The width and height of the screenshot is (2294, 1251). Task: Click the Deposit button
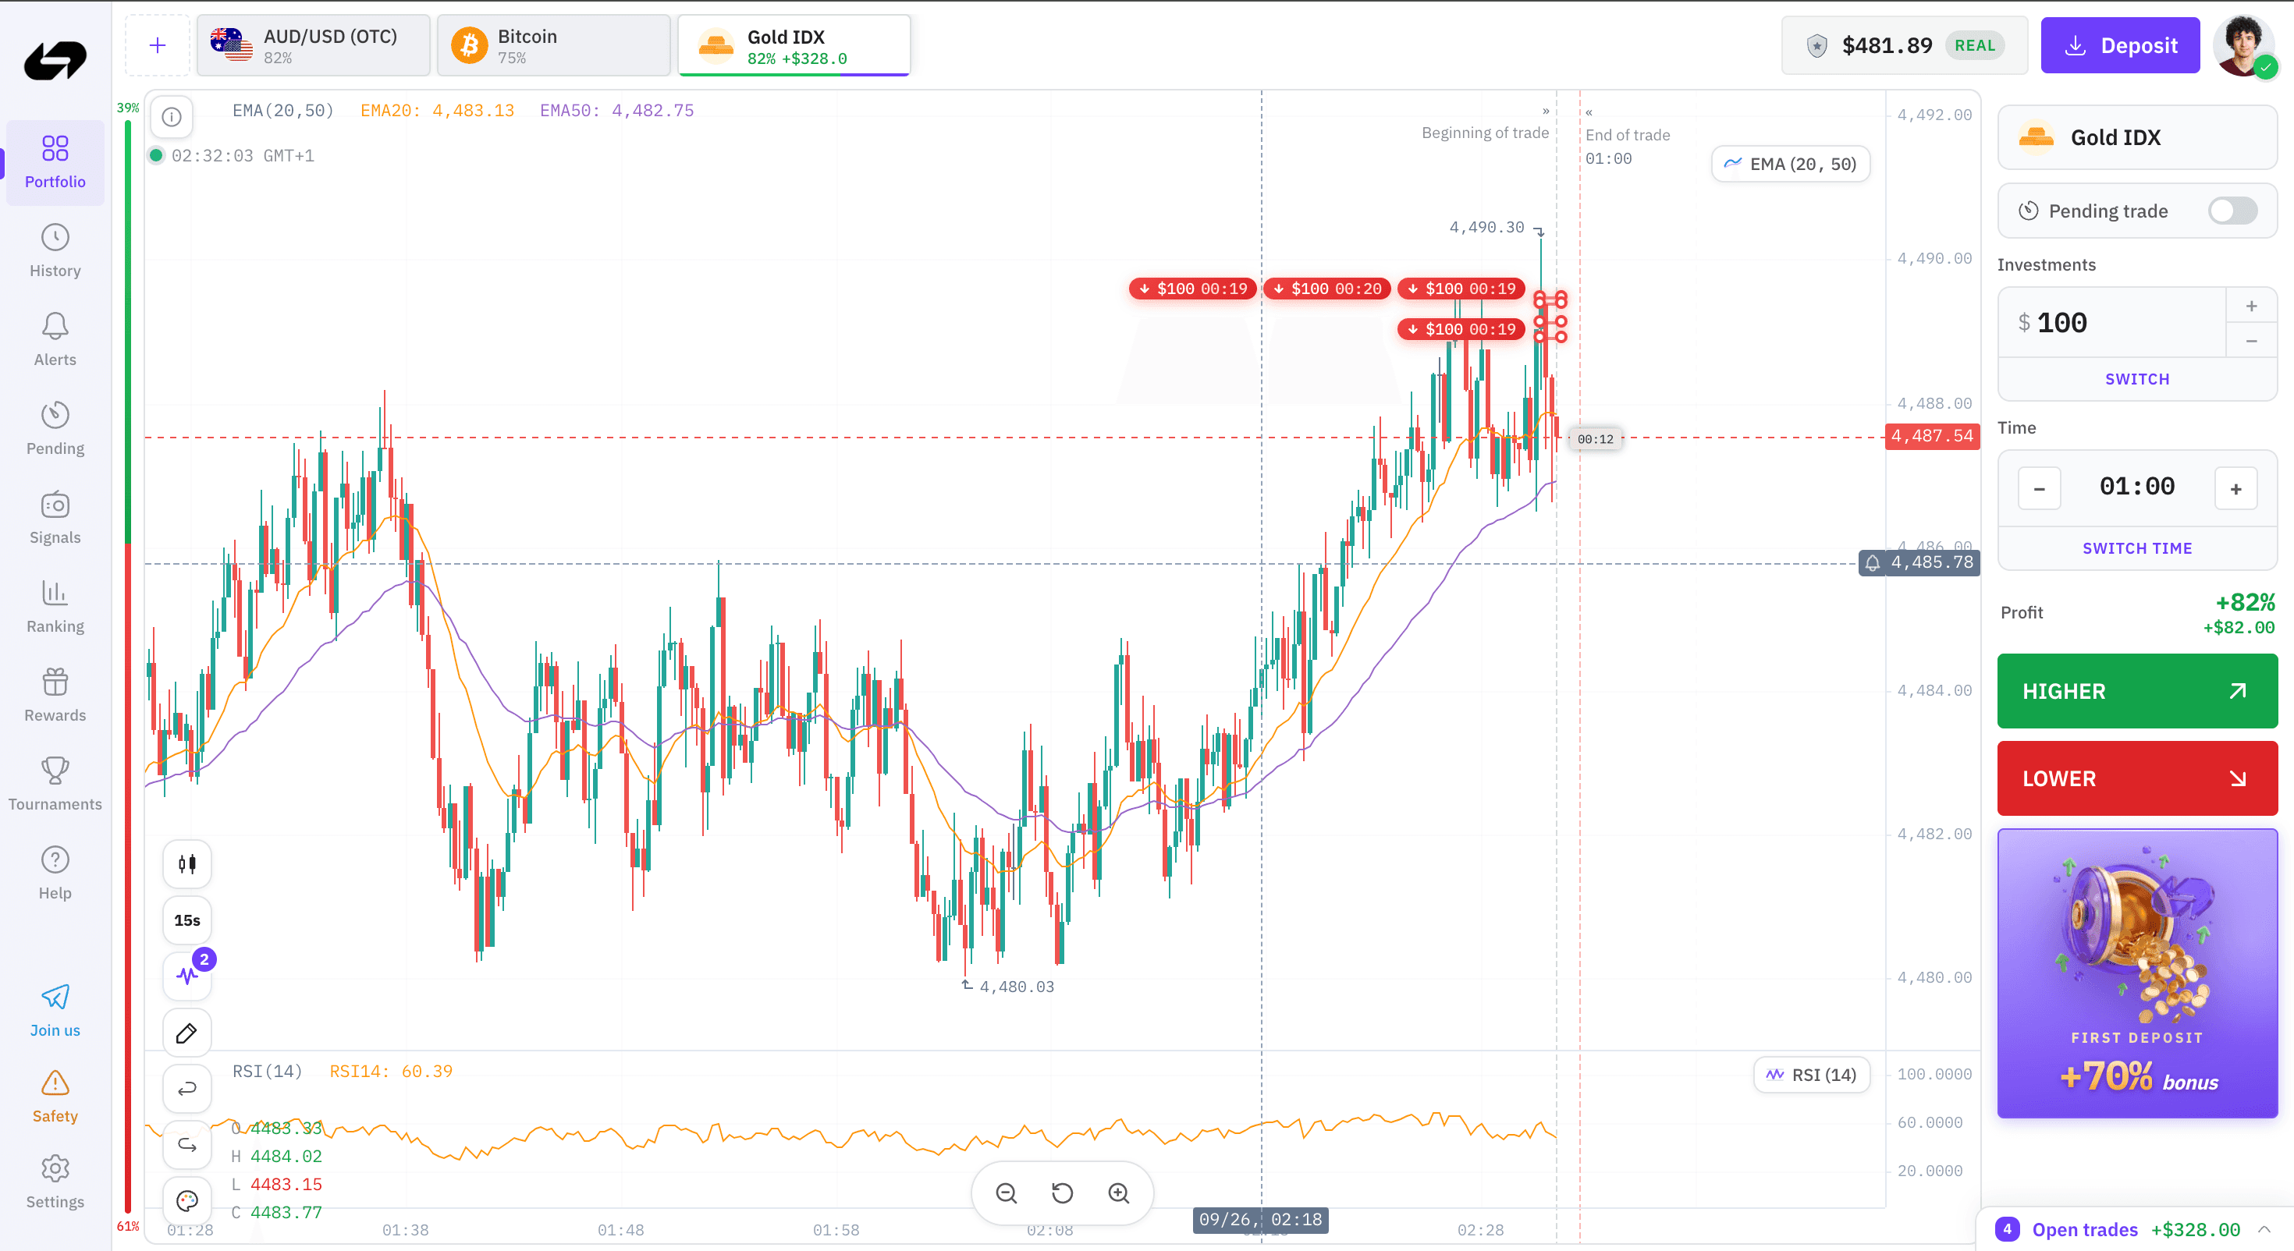click(x=2120, y=45)
